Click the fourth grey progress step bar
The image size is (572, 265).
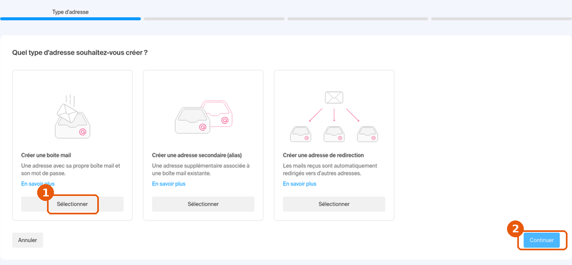click(x=501, y=19)
